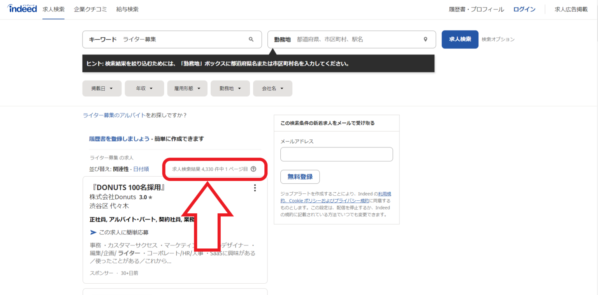Sort results by 日付順 link
Screen dimensions: 598x295
pyautogui.click(x=141, y=169)
